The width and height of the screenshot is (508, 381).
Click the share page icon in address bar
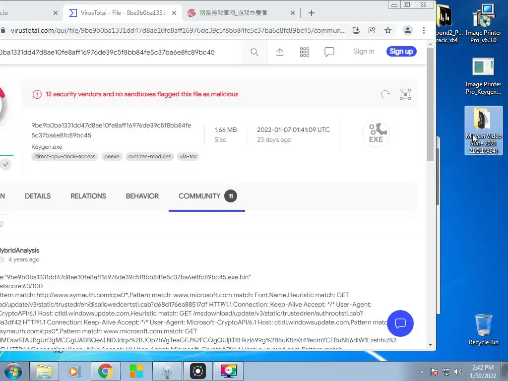[372, 30]
